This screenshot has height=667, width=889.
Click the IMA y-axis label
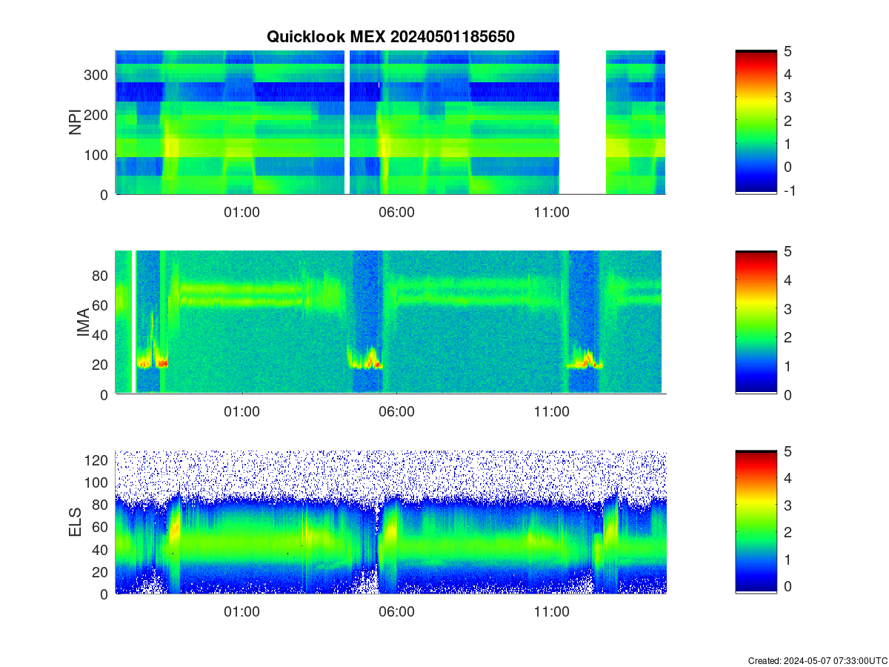pyautogui.click(x=83, y=323)
